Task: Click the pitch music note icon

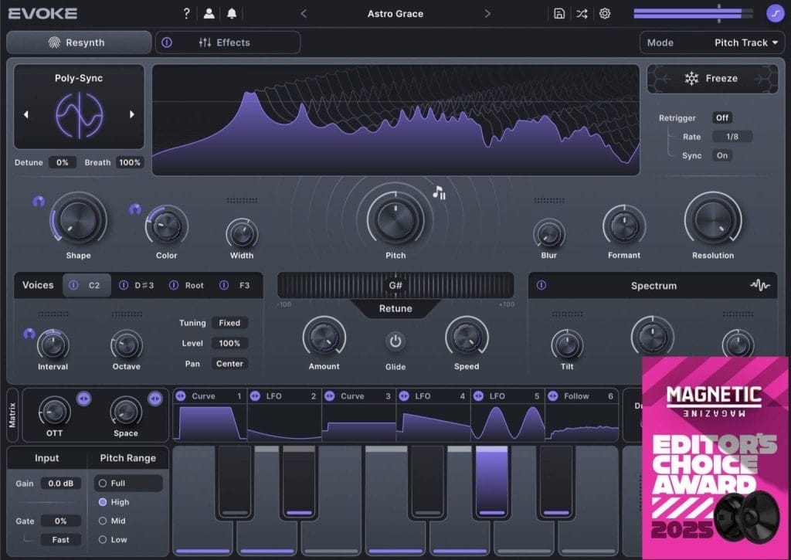Action: tap(439, 192)
